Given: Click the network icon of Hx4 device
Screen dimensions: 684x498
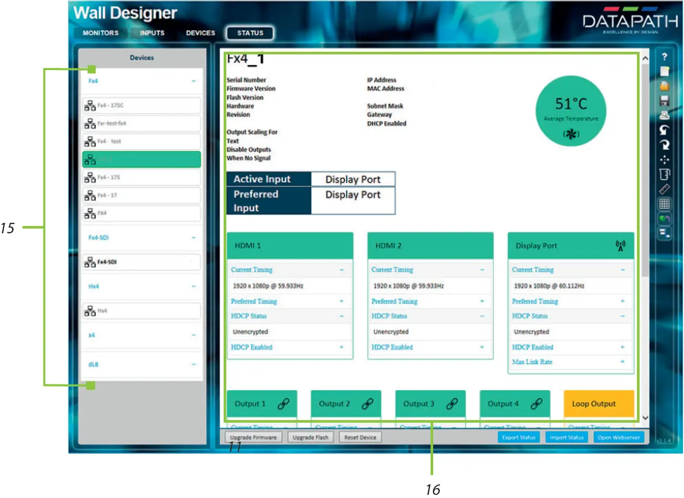Looking at the screenshot, I should (90, 311).
